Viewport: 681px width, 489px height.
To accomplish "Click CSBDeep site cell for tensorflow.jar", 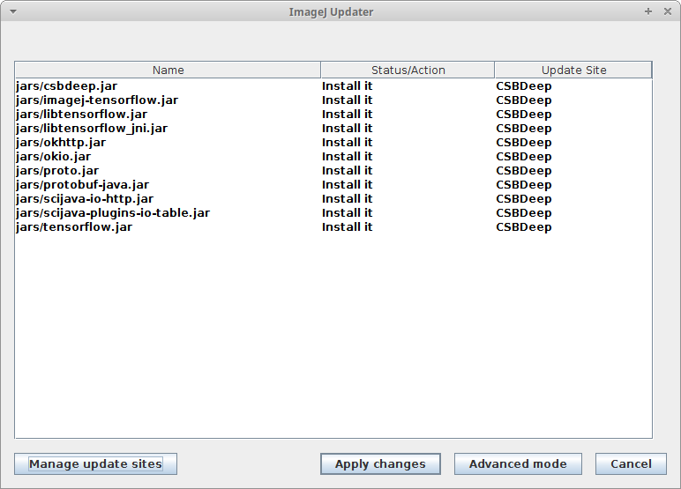I will [524, 227].
